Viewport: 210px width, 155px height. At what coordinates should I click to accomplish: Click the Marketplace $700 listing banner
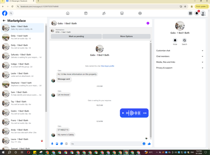tap(100, 31)
